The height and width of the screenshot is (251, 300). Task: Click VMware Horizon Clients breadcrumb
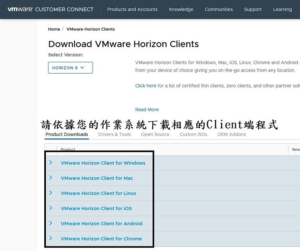click(91, 29)
